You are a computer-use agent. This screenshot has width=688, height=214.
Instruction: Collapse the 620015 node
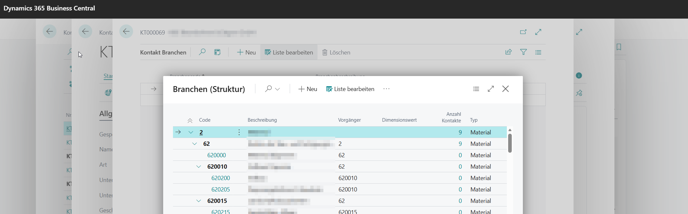pyautogui.click(x=198, y=201)
